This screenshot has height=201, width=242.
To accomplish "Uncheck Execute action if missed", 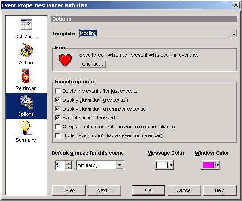I will (57, 118).
